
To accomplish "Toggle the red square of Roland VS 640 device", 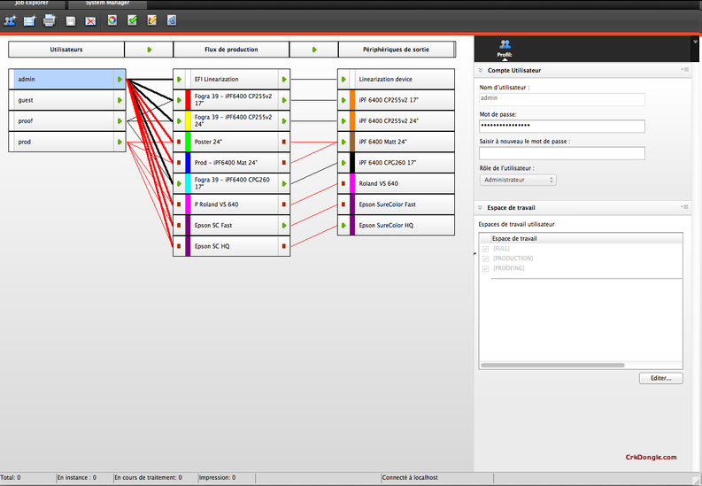I will point(343,183).
